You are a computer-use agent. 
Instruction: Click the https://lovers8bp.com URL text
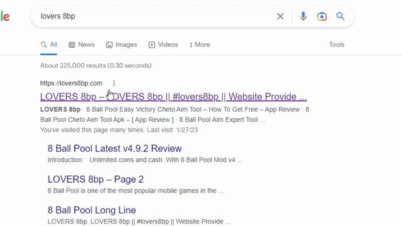click(x=71, y=83)
